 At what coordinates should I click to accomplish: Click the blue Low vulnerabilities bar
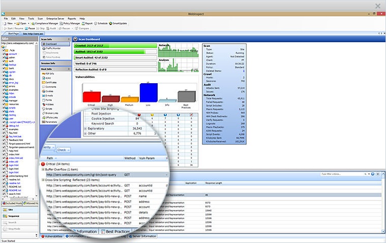click(x=149, y=92)
